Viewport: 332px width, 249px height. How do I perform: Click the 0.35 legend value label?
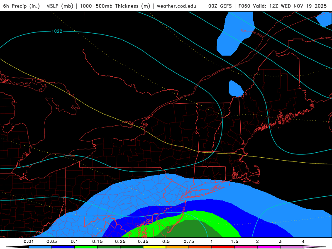pyautogui.click(x=143, y=242)
